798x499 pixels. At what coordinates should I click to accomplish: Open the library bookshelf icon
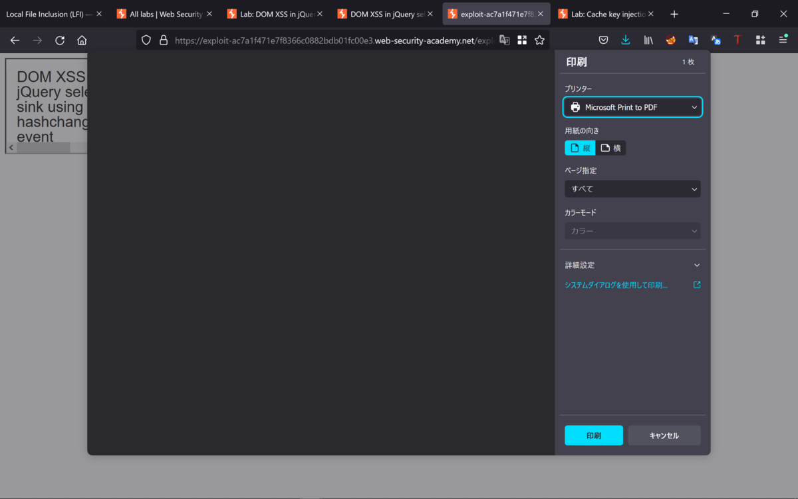648,40
